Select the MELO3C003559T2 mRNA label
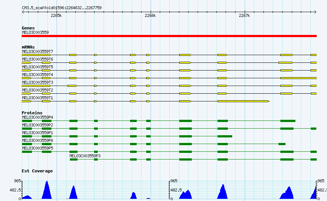Viewport: 327px width, 201px height. click(x=37, y=90)
